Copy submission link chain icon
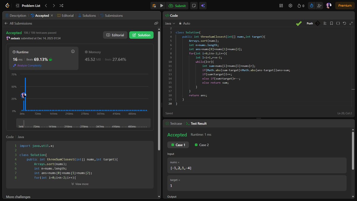This screenshot has height=201, width=357. (156, 23)
